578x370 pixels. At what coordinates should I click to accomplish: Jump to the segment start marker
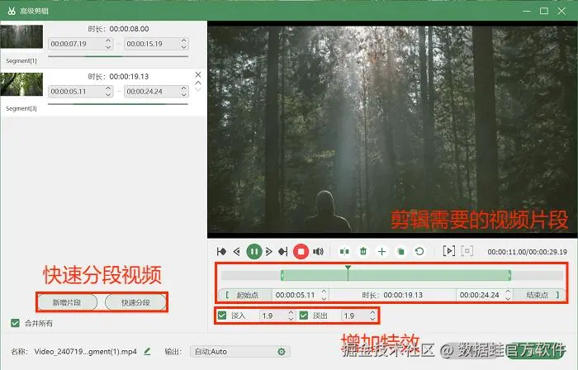[221, 252]
